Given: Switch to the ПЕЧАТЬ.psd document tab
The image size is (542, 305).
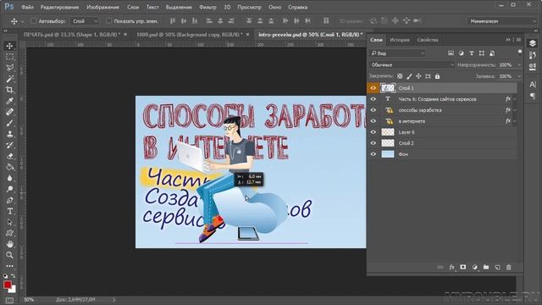Looking at the screenshot, I should coord(71,35).
